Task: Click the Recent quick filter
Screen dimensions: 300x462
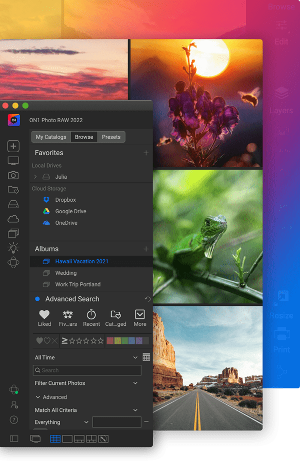Action: [91, 318]
